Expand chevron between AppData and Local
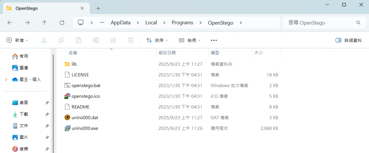The image size is (369, 153). 138,23
